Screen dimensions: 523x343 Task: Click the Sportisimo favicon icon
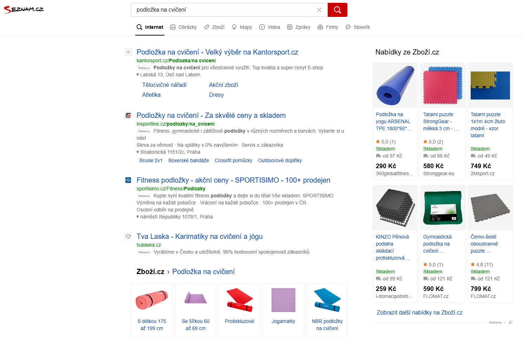[128, 180]
